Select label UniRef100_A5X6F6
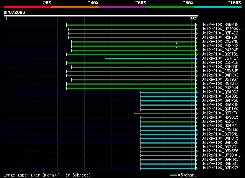This screenshot has height=178, width=245. 220,151
